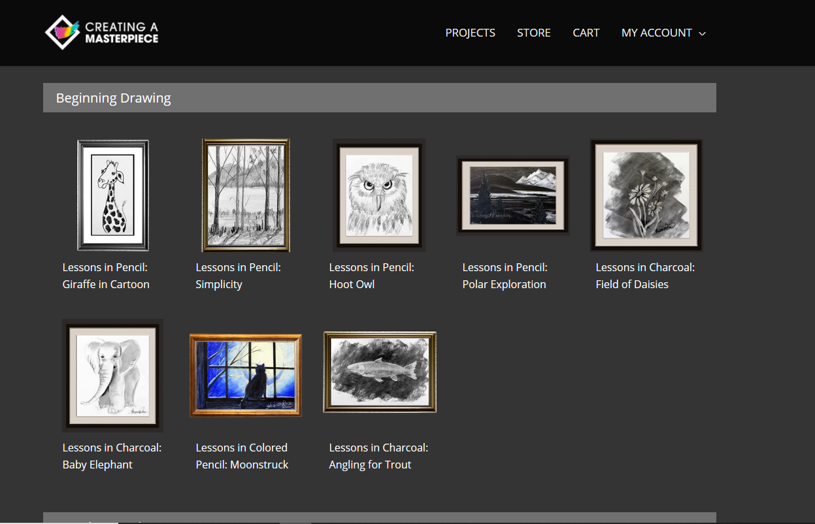Open the My Account menu
This screenshot has height=524, width=815.
point(656,33)
